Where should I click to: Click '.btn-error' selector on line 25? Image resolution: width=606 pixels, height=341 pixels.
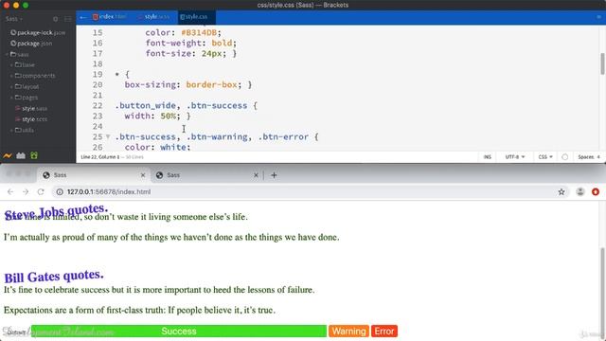pyautogui.click(x=283, y=136)
